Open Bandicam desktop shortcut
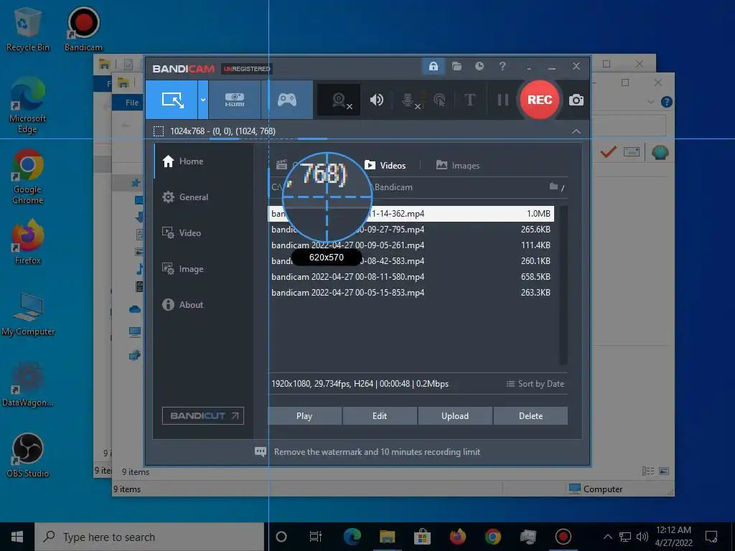The width and height of the screenshot is (735, 551). 83,29
